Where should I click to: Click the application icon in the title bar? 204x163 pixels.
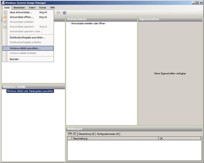3,3
